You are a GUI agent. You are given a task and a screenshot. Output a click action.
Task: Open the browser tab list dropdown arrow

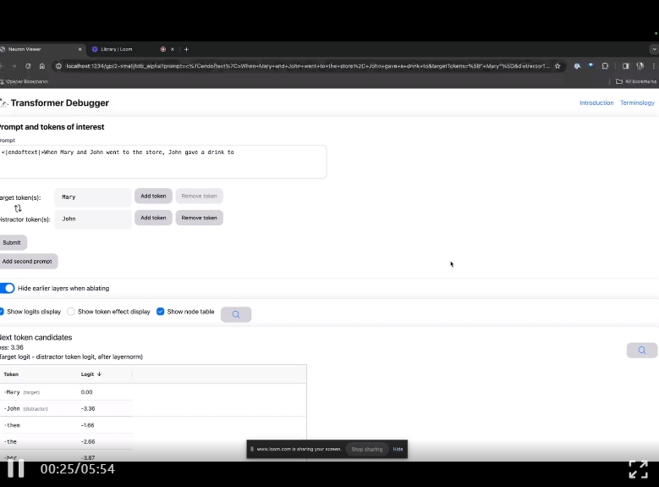(x=654, y=49)
